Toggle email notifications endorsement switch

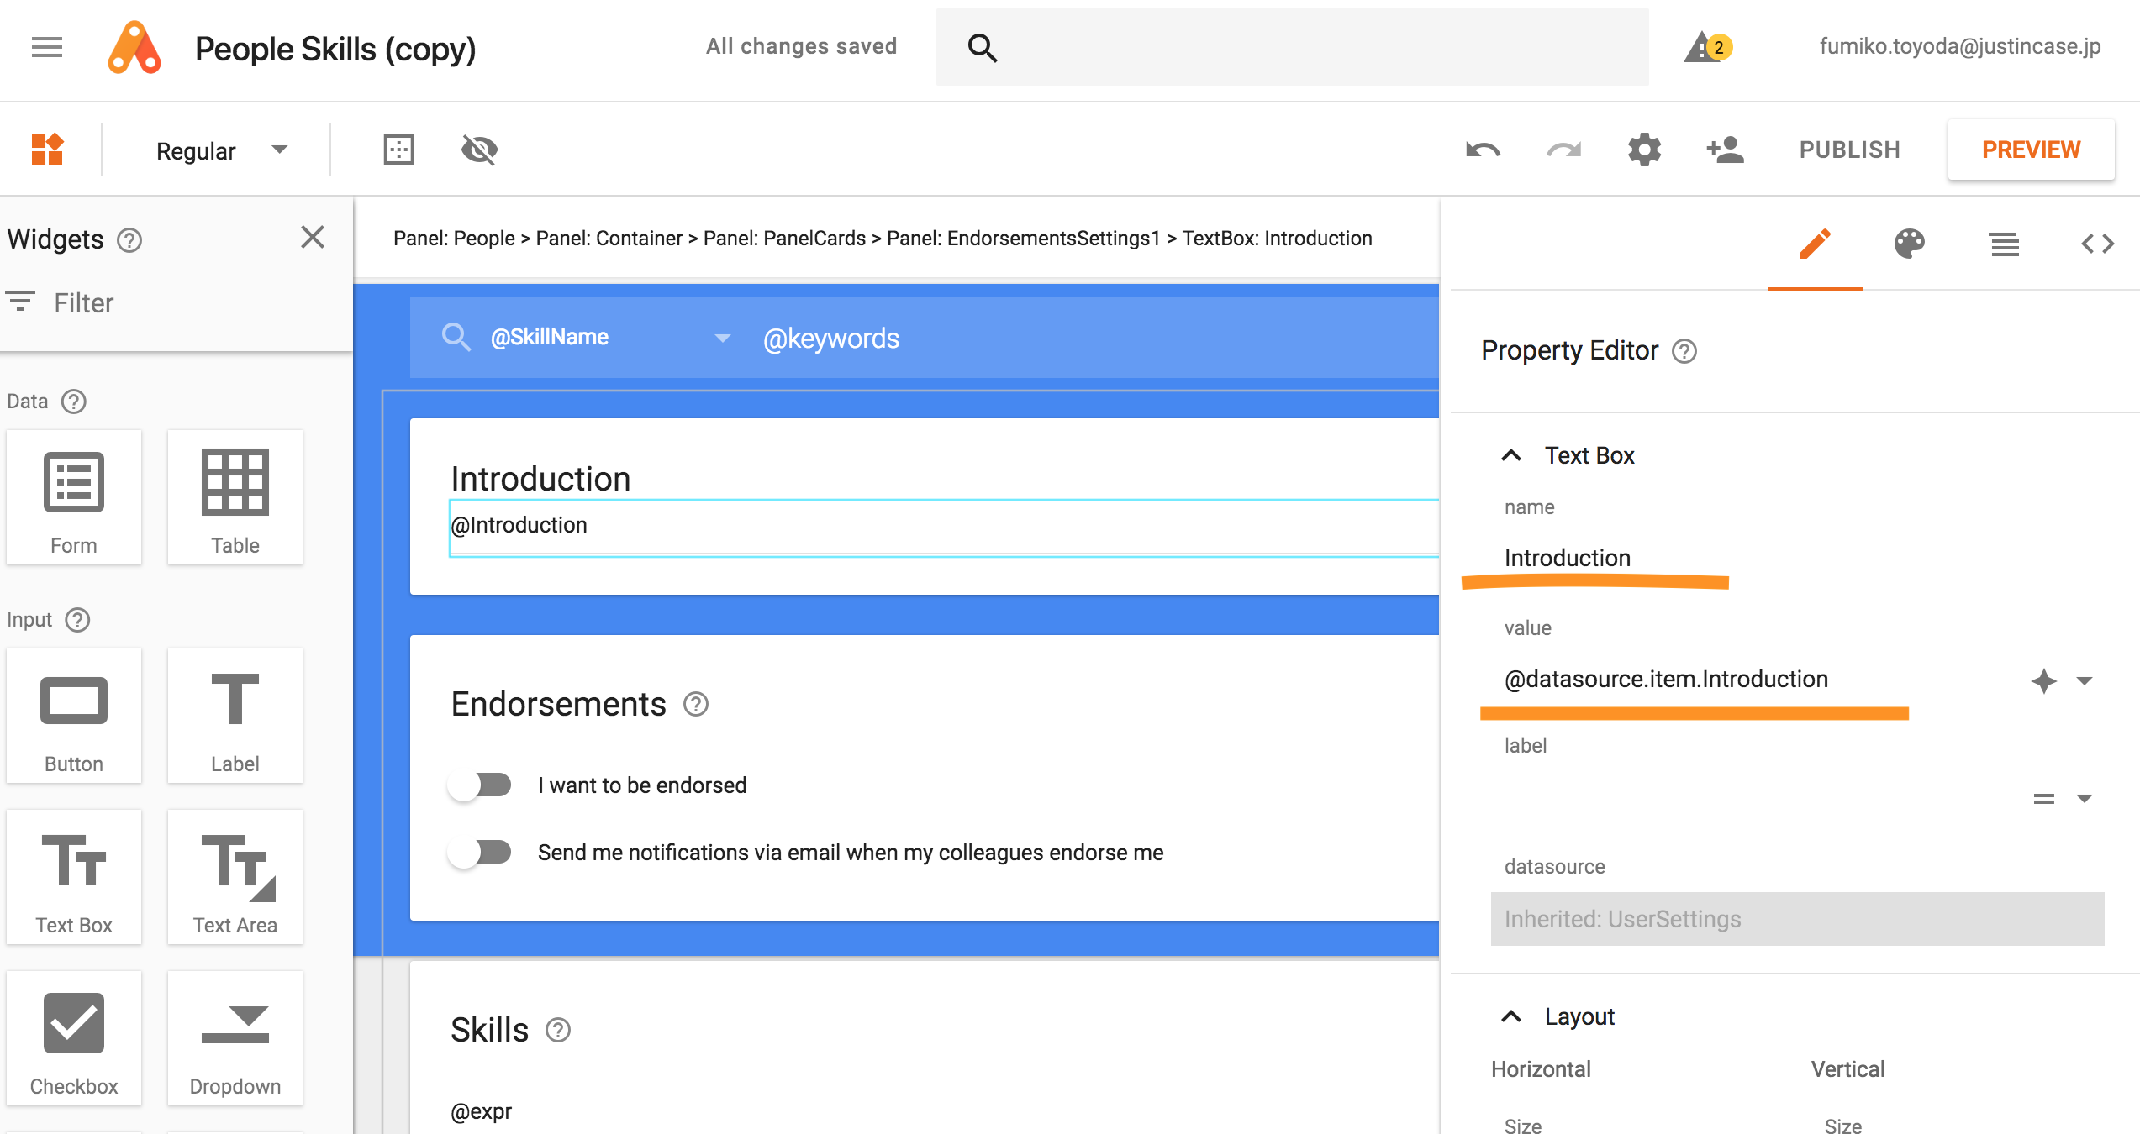click(481, 852)
